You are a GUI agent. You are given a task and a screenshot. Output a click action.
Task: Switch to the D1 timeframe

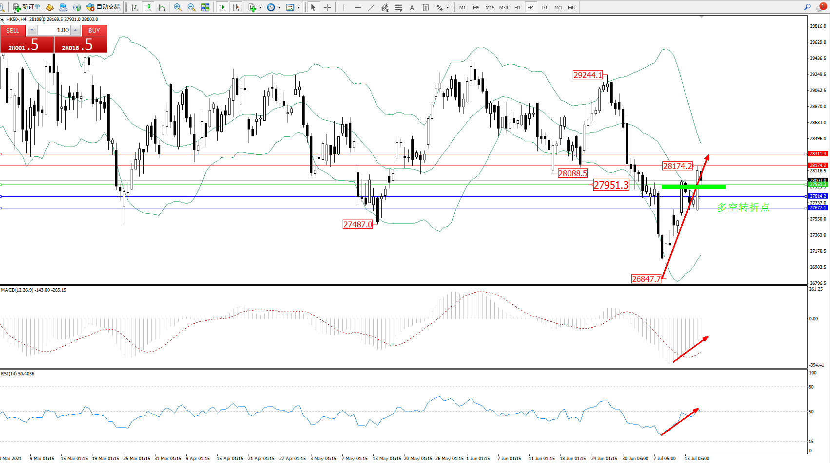[544, 7]
